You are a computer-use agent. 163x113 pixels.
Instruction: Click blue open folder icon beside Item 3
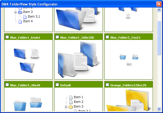(x=20, y=12)
